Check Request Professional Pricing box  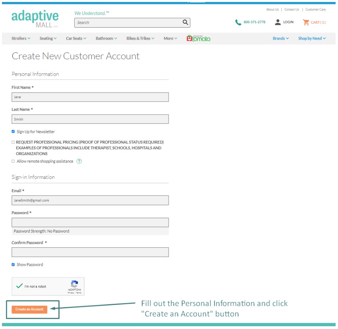(x=13, y=142)
